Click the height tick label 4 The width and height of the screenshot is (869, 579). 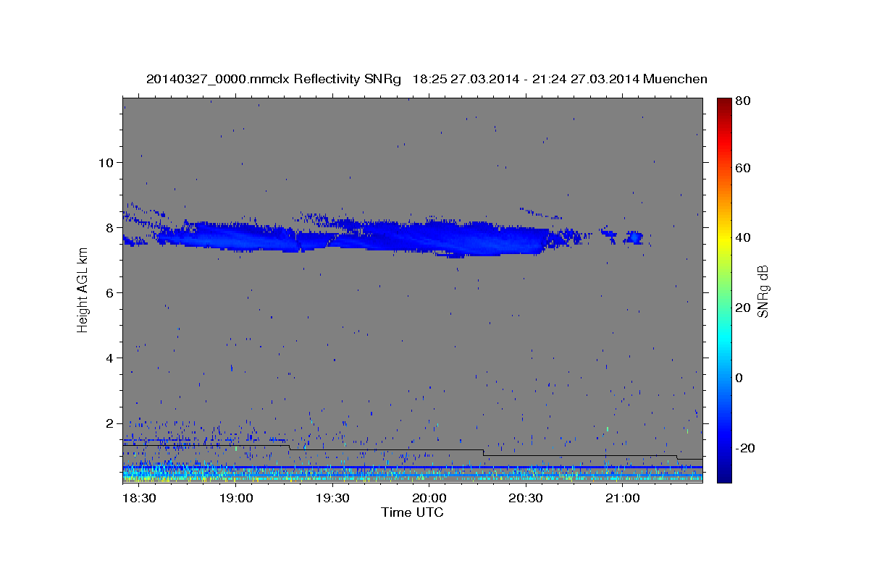click(110, 358)
